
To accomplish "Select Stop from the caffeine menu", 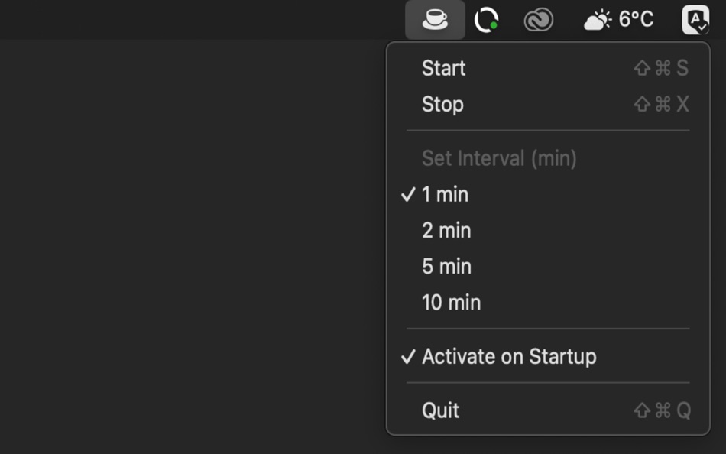I will coord(443,104).
